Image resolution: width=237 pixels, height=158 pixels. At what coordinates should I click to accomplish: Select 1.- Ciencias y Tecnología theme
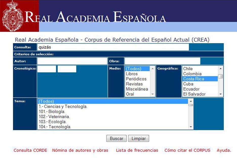pos(113,107)
